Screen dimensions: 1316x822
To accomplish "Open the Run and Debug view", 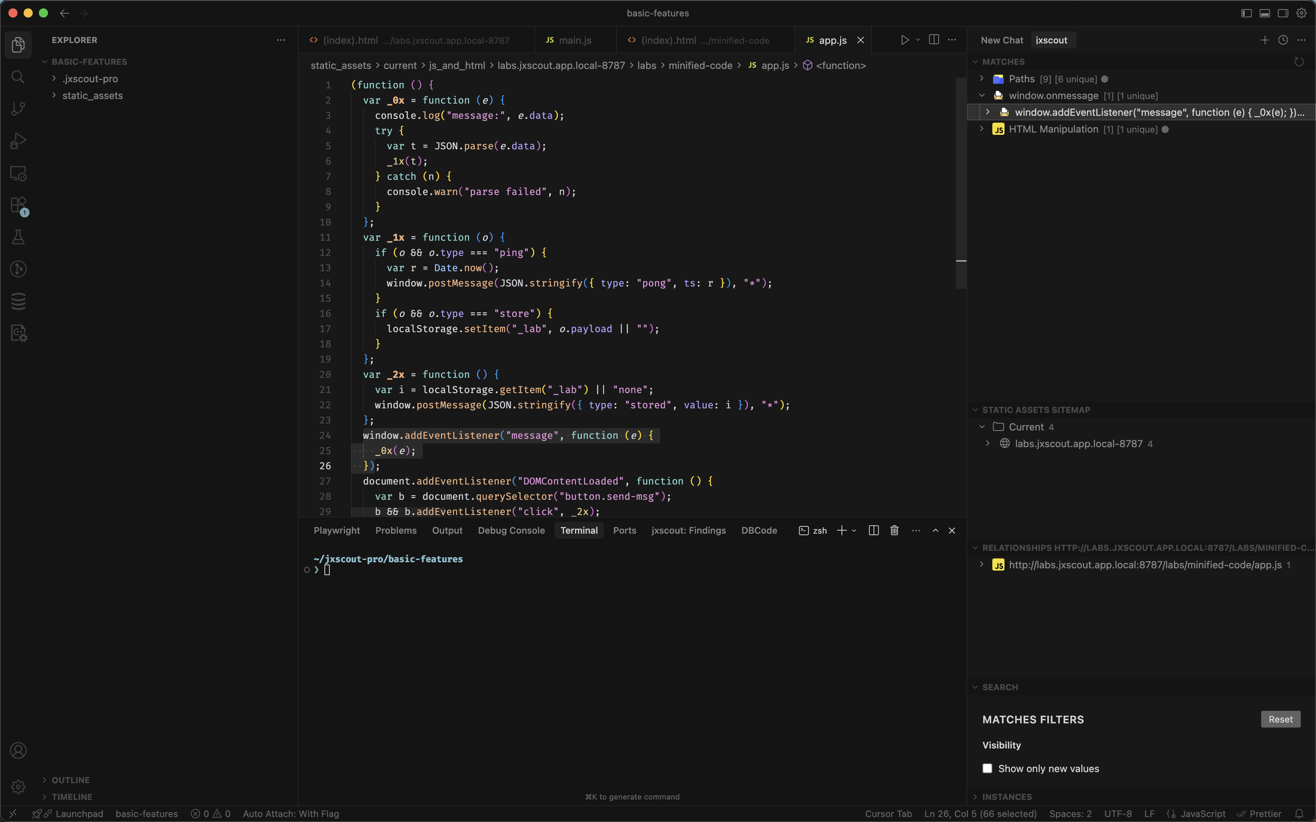I will tap(18, 141).
